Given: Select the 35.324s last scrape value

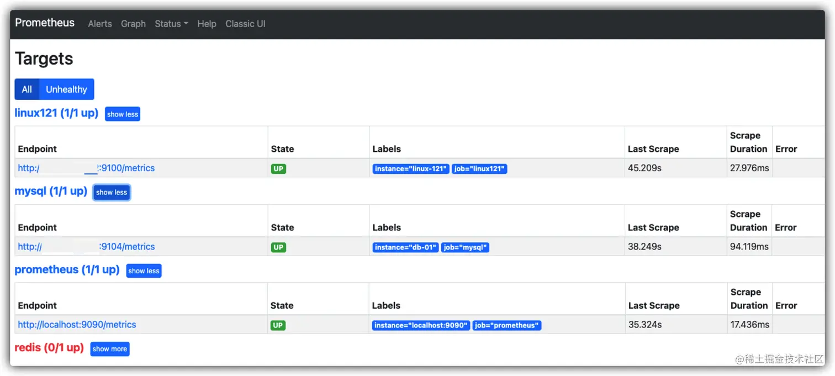Looking at the screenshot, I should coord(645,325).
